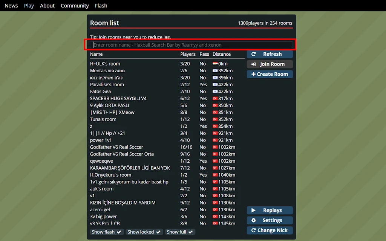386x241 pixels.
Task: Click the Distance column header
Action: point(222,54)
